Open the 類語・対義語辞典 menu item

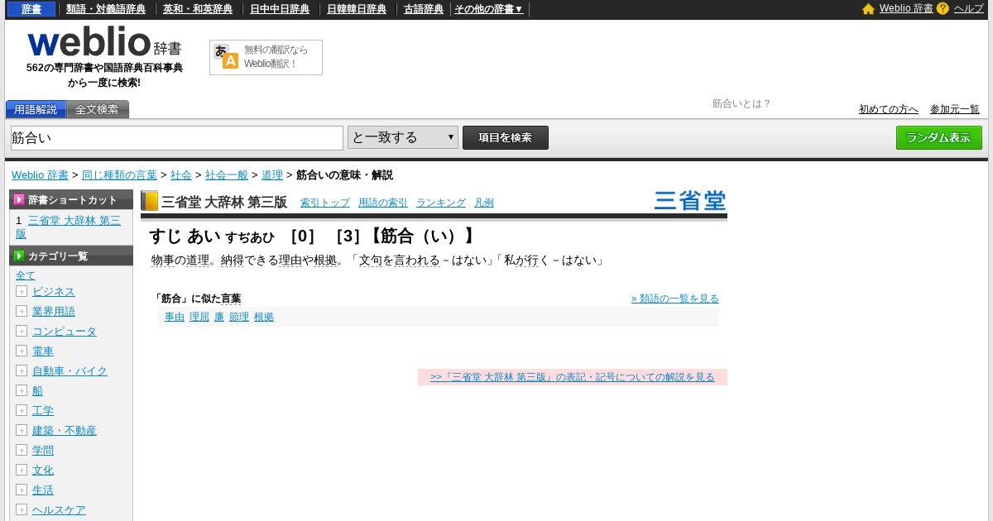point(106,9)
